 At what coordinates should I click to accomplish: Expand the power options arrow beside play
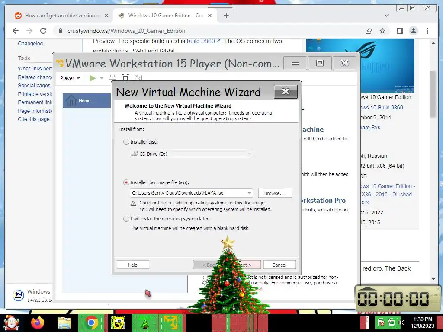coord(102,78)
